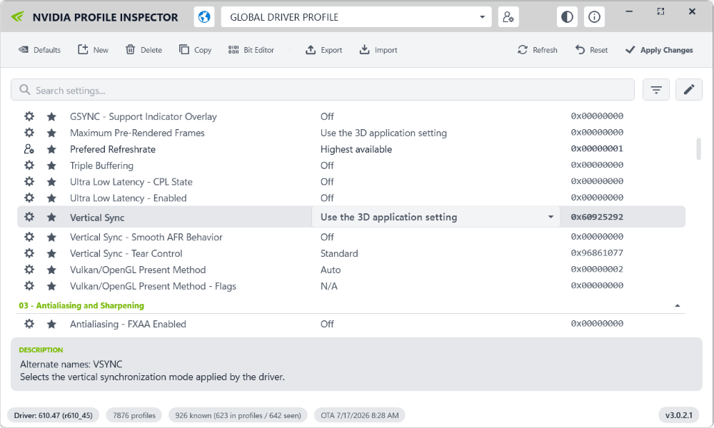Export the profile settings

coord(323,50)
